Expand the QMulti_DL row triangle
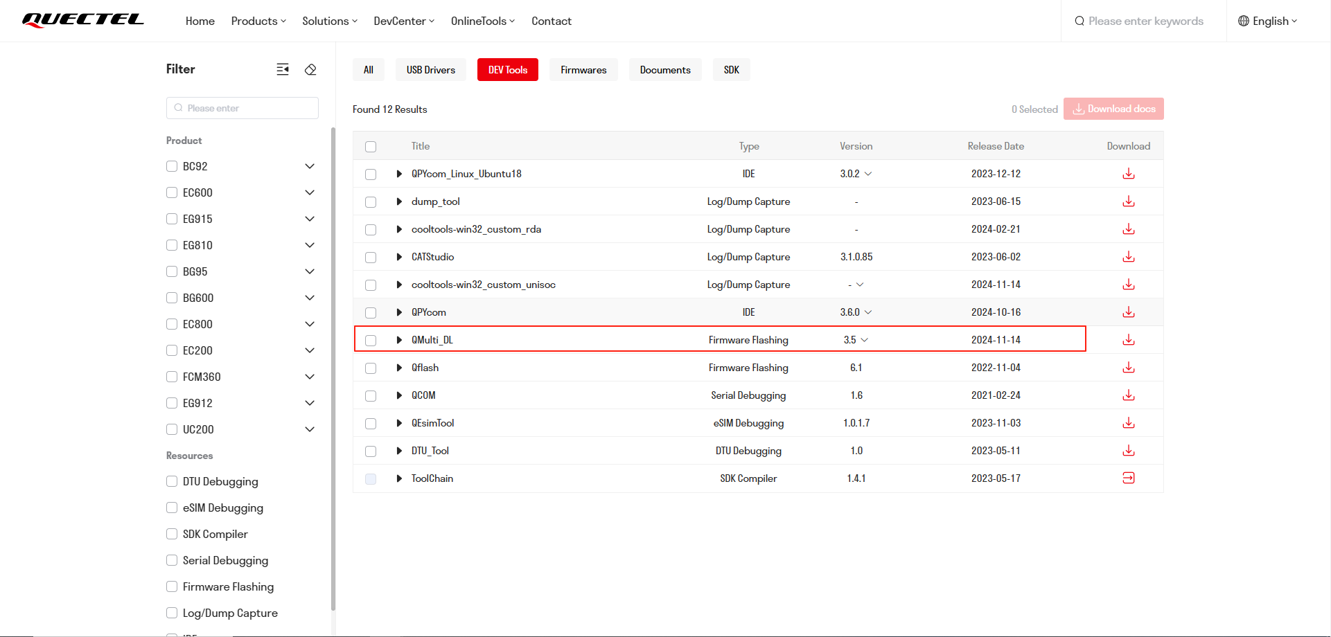 [x=399, y=340]
